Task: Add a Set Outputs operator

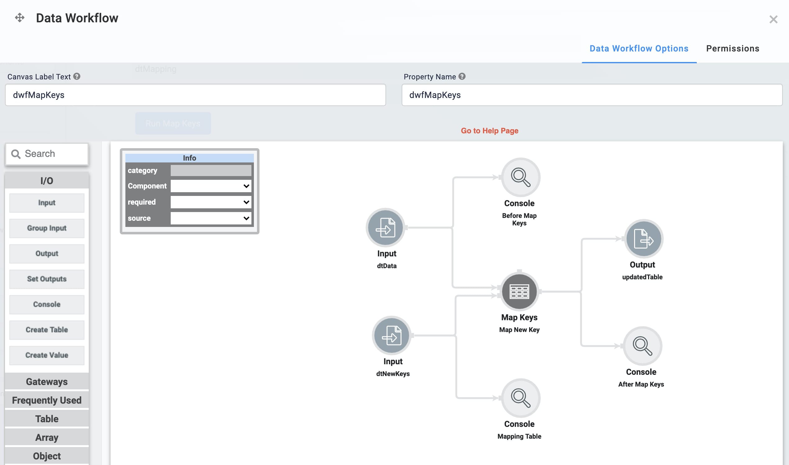Action: tap(47, 279)
